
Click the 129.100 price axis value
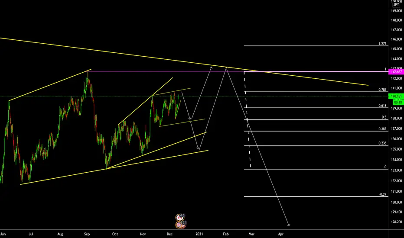pos(396,212)
